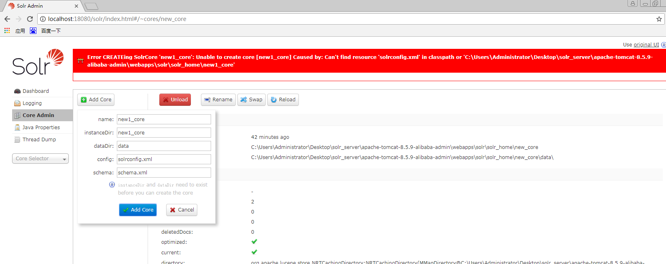Click the green check beside current
Screen dimensions: 666x264
254,252
